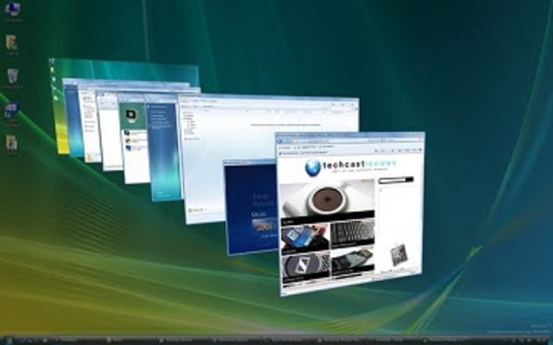Click the browser back button in the techcast window

point(280,141)
